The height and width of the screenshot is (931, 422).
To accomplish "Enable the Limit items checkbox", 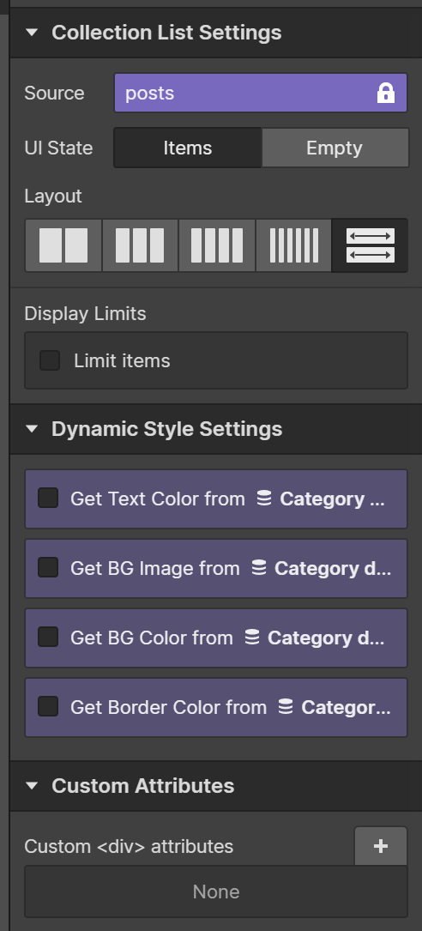I will click(50, 360).
